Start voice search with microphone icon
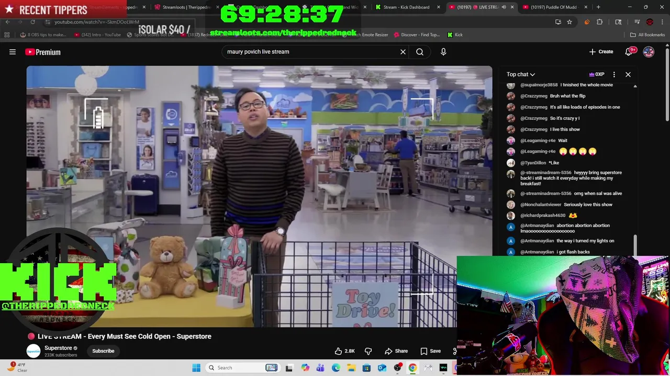 (x=443, y=52)
